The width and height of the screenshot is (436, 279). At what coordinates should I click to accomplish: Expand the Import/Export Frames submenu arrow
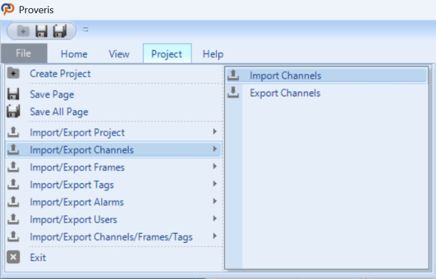pos(215,167)
